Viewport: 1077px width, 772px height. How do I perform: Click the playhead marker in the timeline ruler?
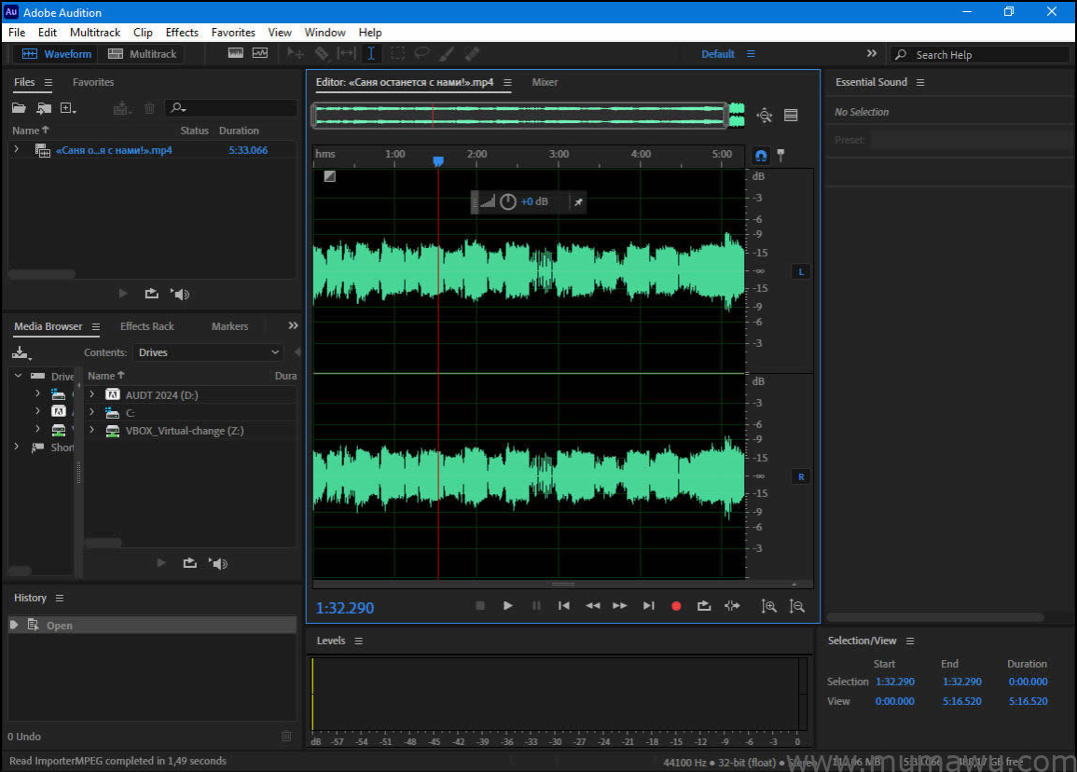click(x=438, y=160)
